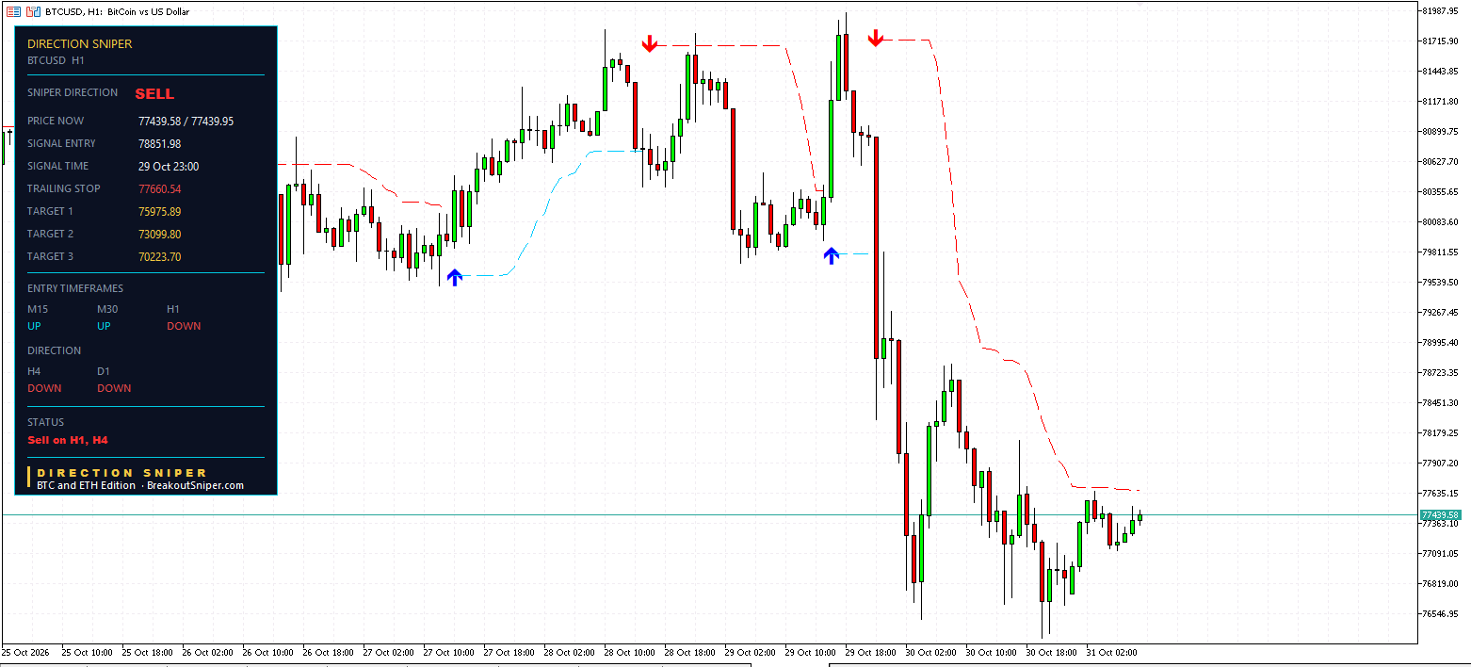This screenshot has width=1471, height=667.
Task: Click the status text Sell on H1, H4
Action: click(68, 440)
